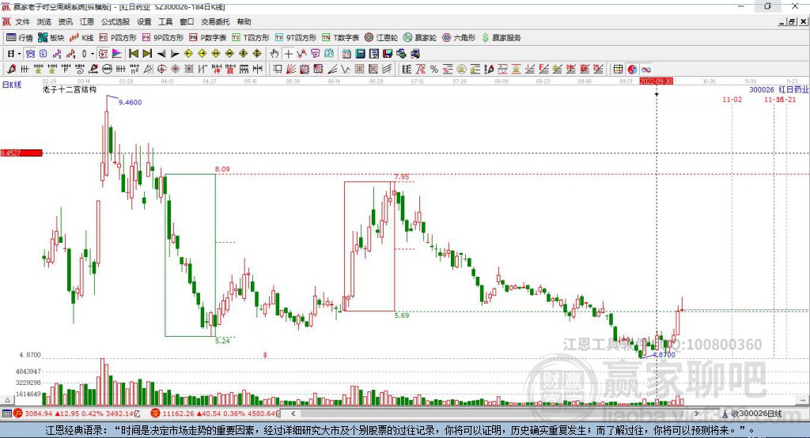Select the target circle crosshair tool
The image size is (810, 438).
[161, 70]
